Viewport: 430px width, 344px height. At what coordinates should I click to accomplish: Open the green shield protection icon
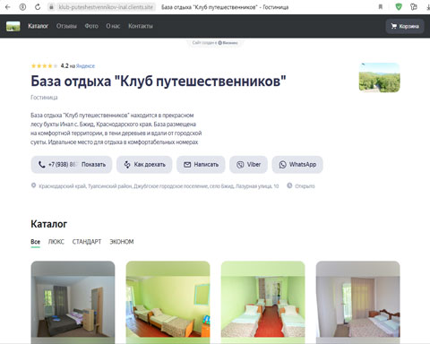pyautogui.click(x=399, y=6)
